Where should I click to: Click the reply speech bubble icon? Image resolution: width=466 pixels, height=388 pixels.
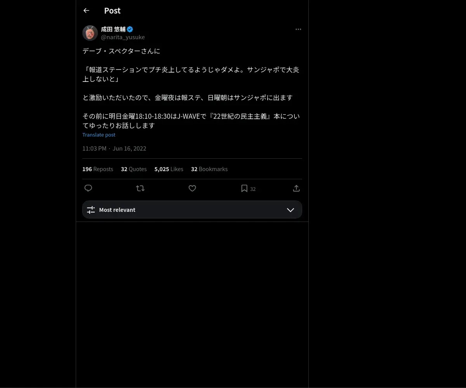click(88, 188)
